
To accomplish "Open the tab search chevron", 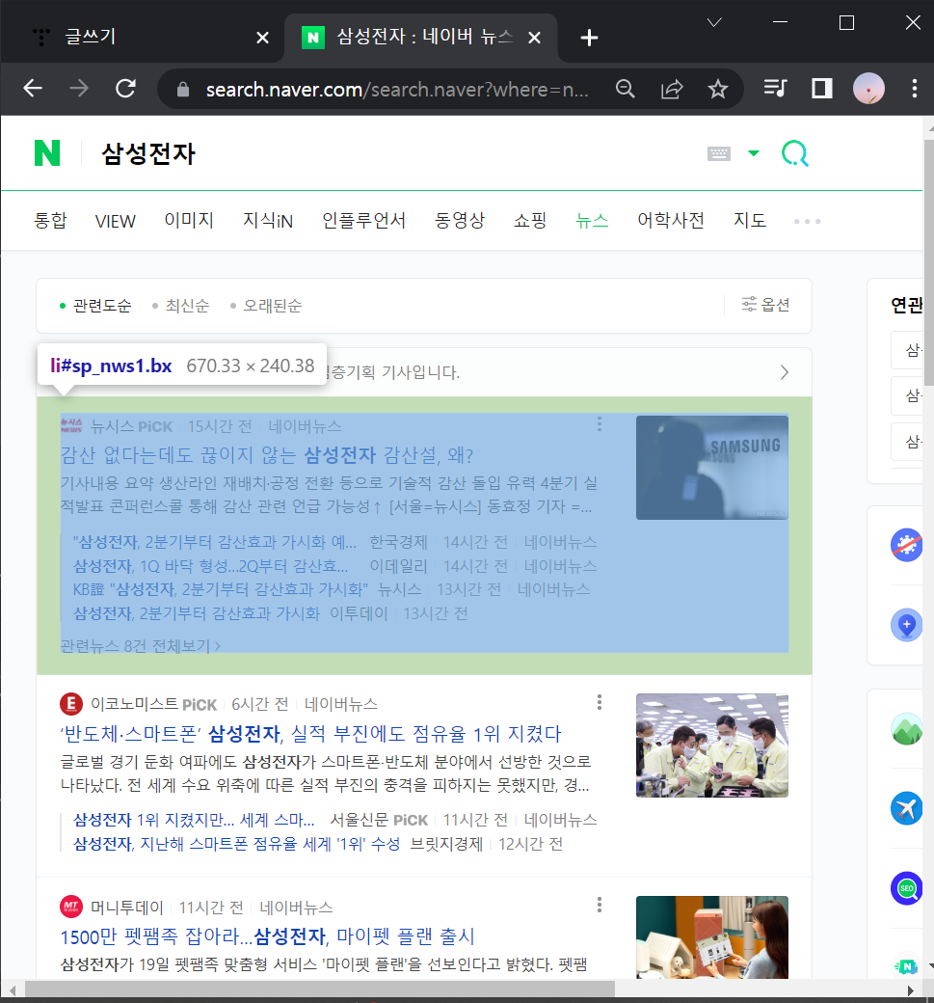I will point(714,23).
